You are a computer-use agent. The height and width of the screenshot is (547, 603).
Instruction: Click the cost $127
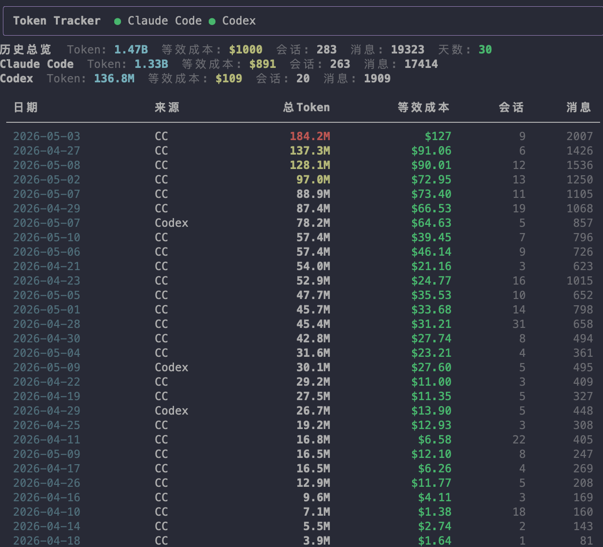pos(438,136)
